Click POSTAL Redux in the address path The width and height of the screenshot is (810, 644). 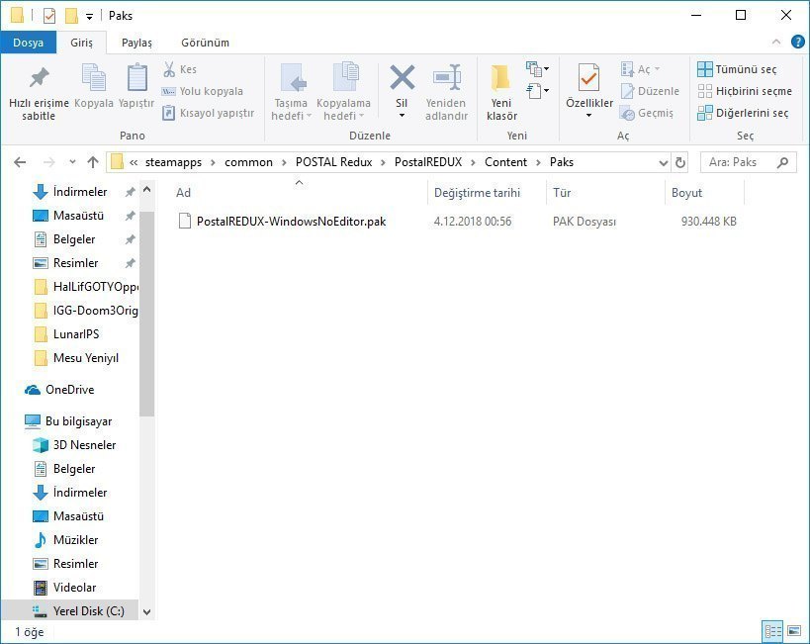(333, 162)
